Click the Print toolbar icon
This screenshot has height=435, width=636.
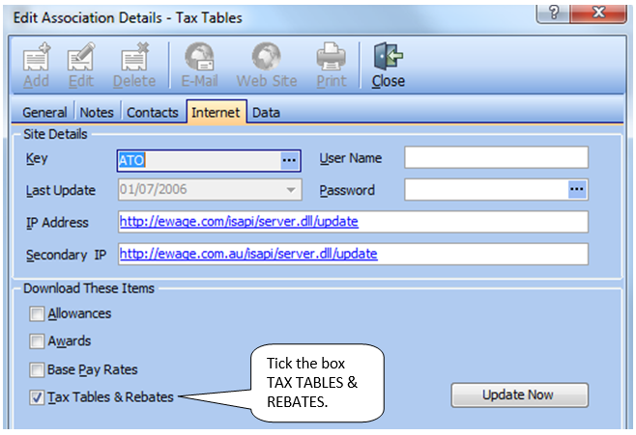pos(332,57)
